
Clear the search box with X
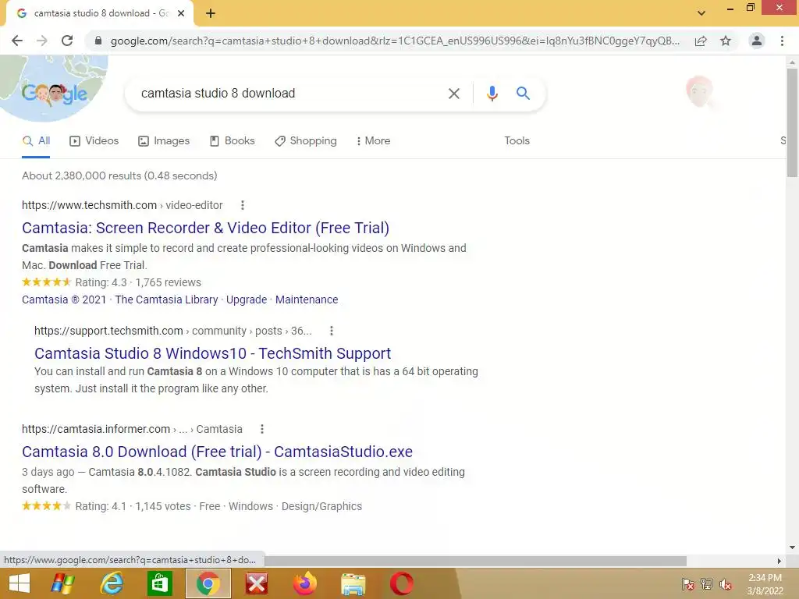pos(453,94)
